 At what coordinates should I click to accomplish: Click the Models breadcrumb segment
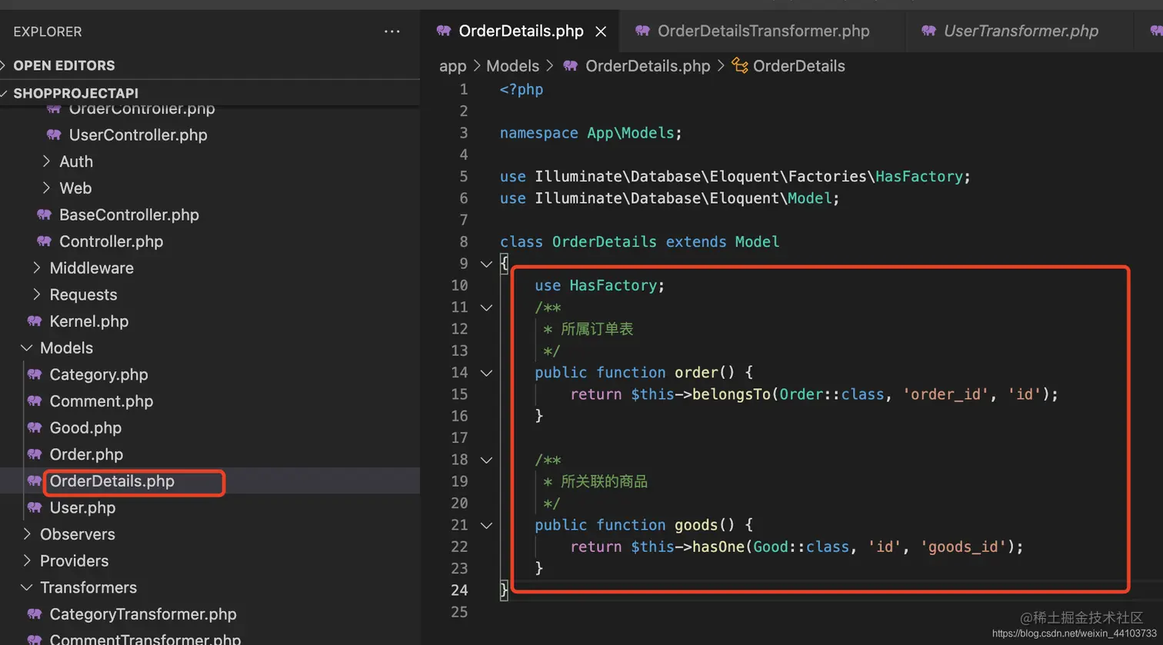[x=513, y=66]
